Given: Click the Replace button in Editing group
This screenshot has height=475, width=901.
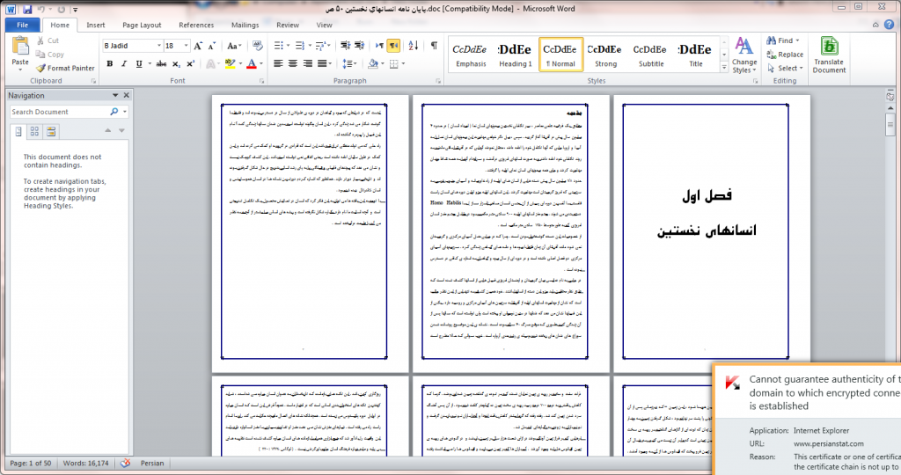Looking at the screenshot, I should tap(784, 55).
